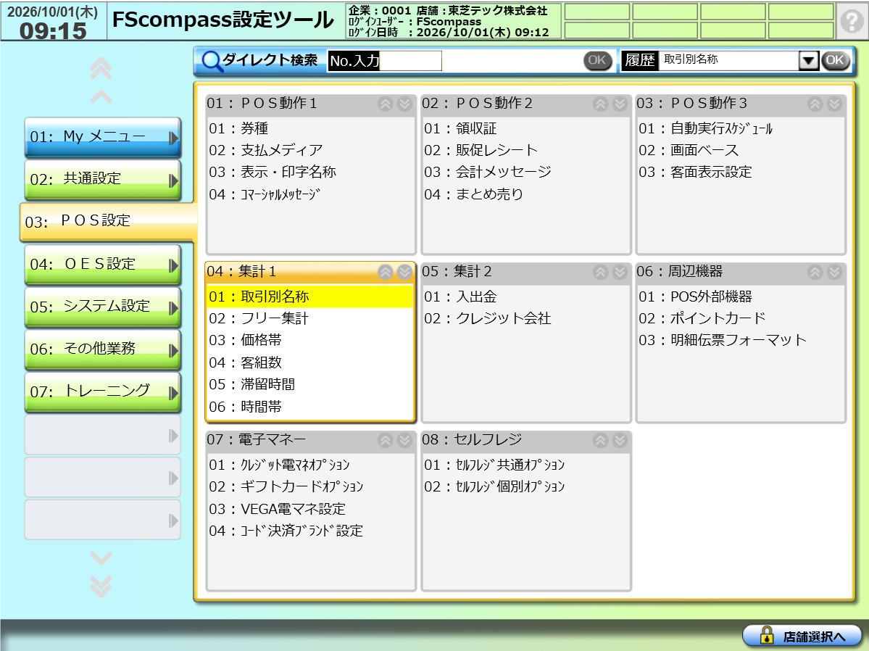Click scroll-up icon in セルフレジ panel

coord(600,440)
